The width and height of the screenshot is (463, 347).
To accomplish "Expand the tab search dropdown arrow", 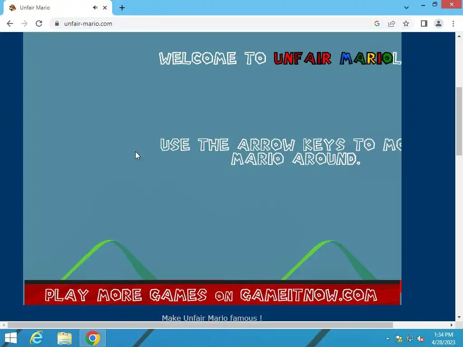I will click(406, 8).
